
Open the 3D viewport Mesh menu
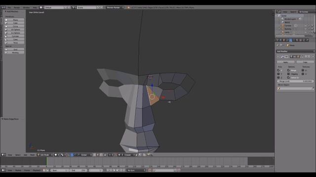point(32,155)
